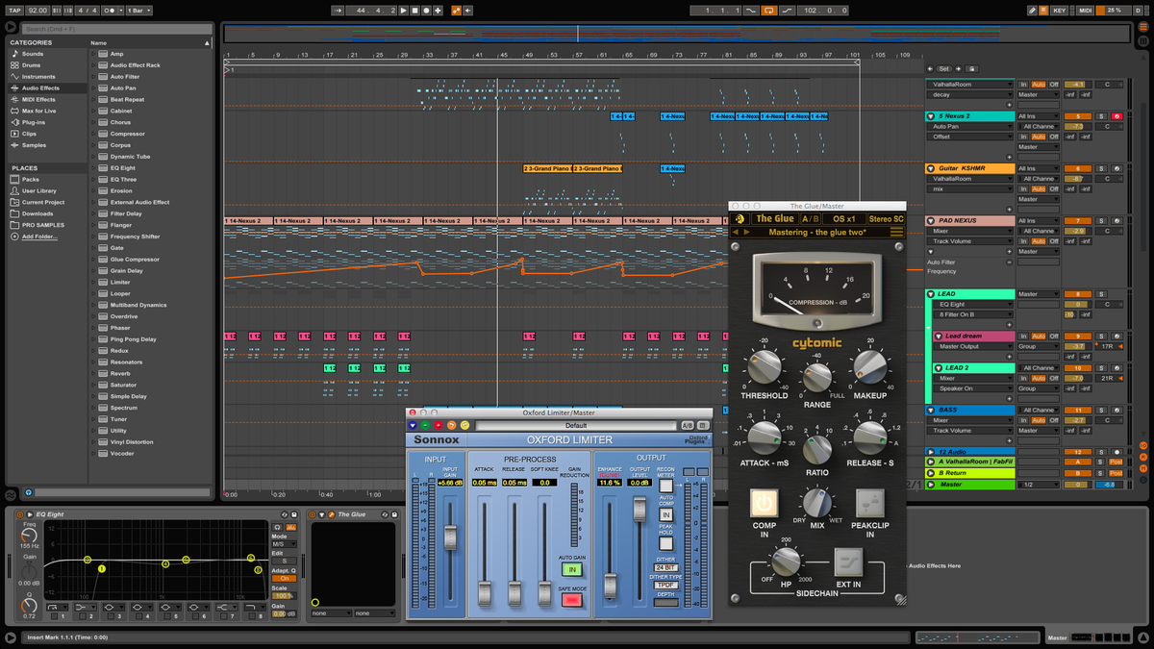This screenshot has height=649, width=1154.
Task: Click the A/B button in The Glue
Action: click(x=811, y=219)
